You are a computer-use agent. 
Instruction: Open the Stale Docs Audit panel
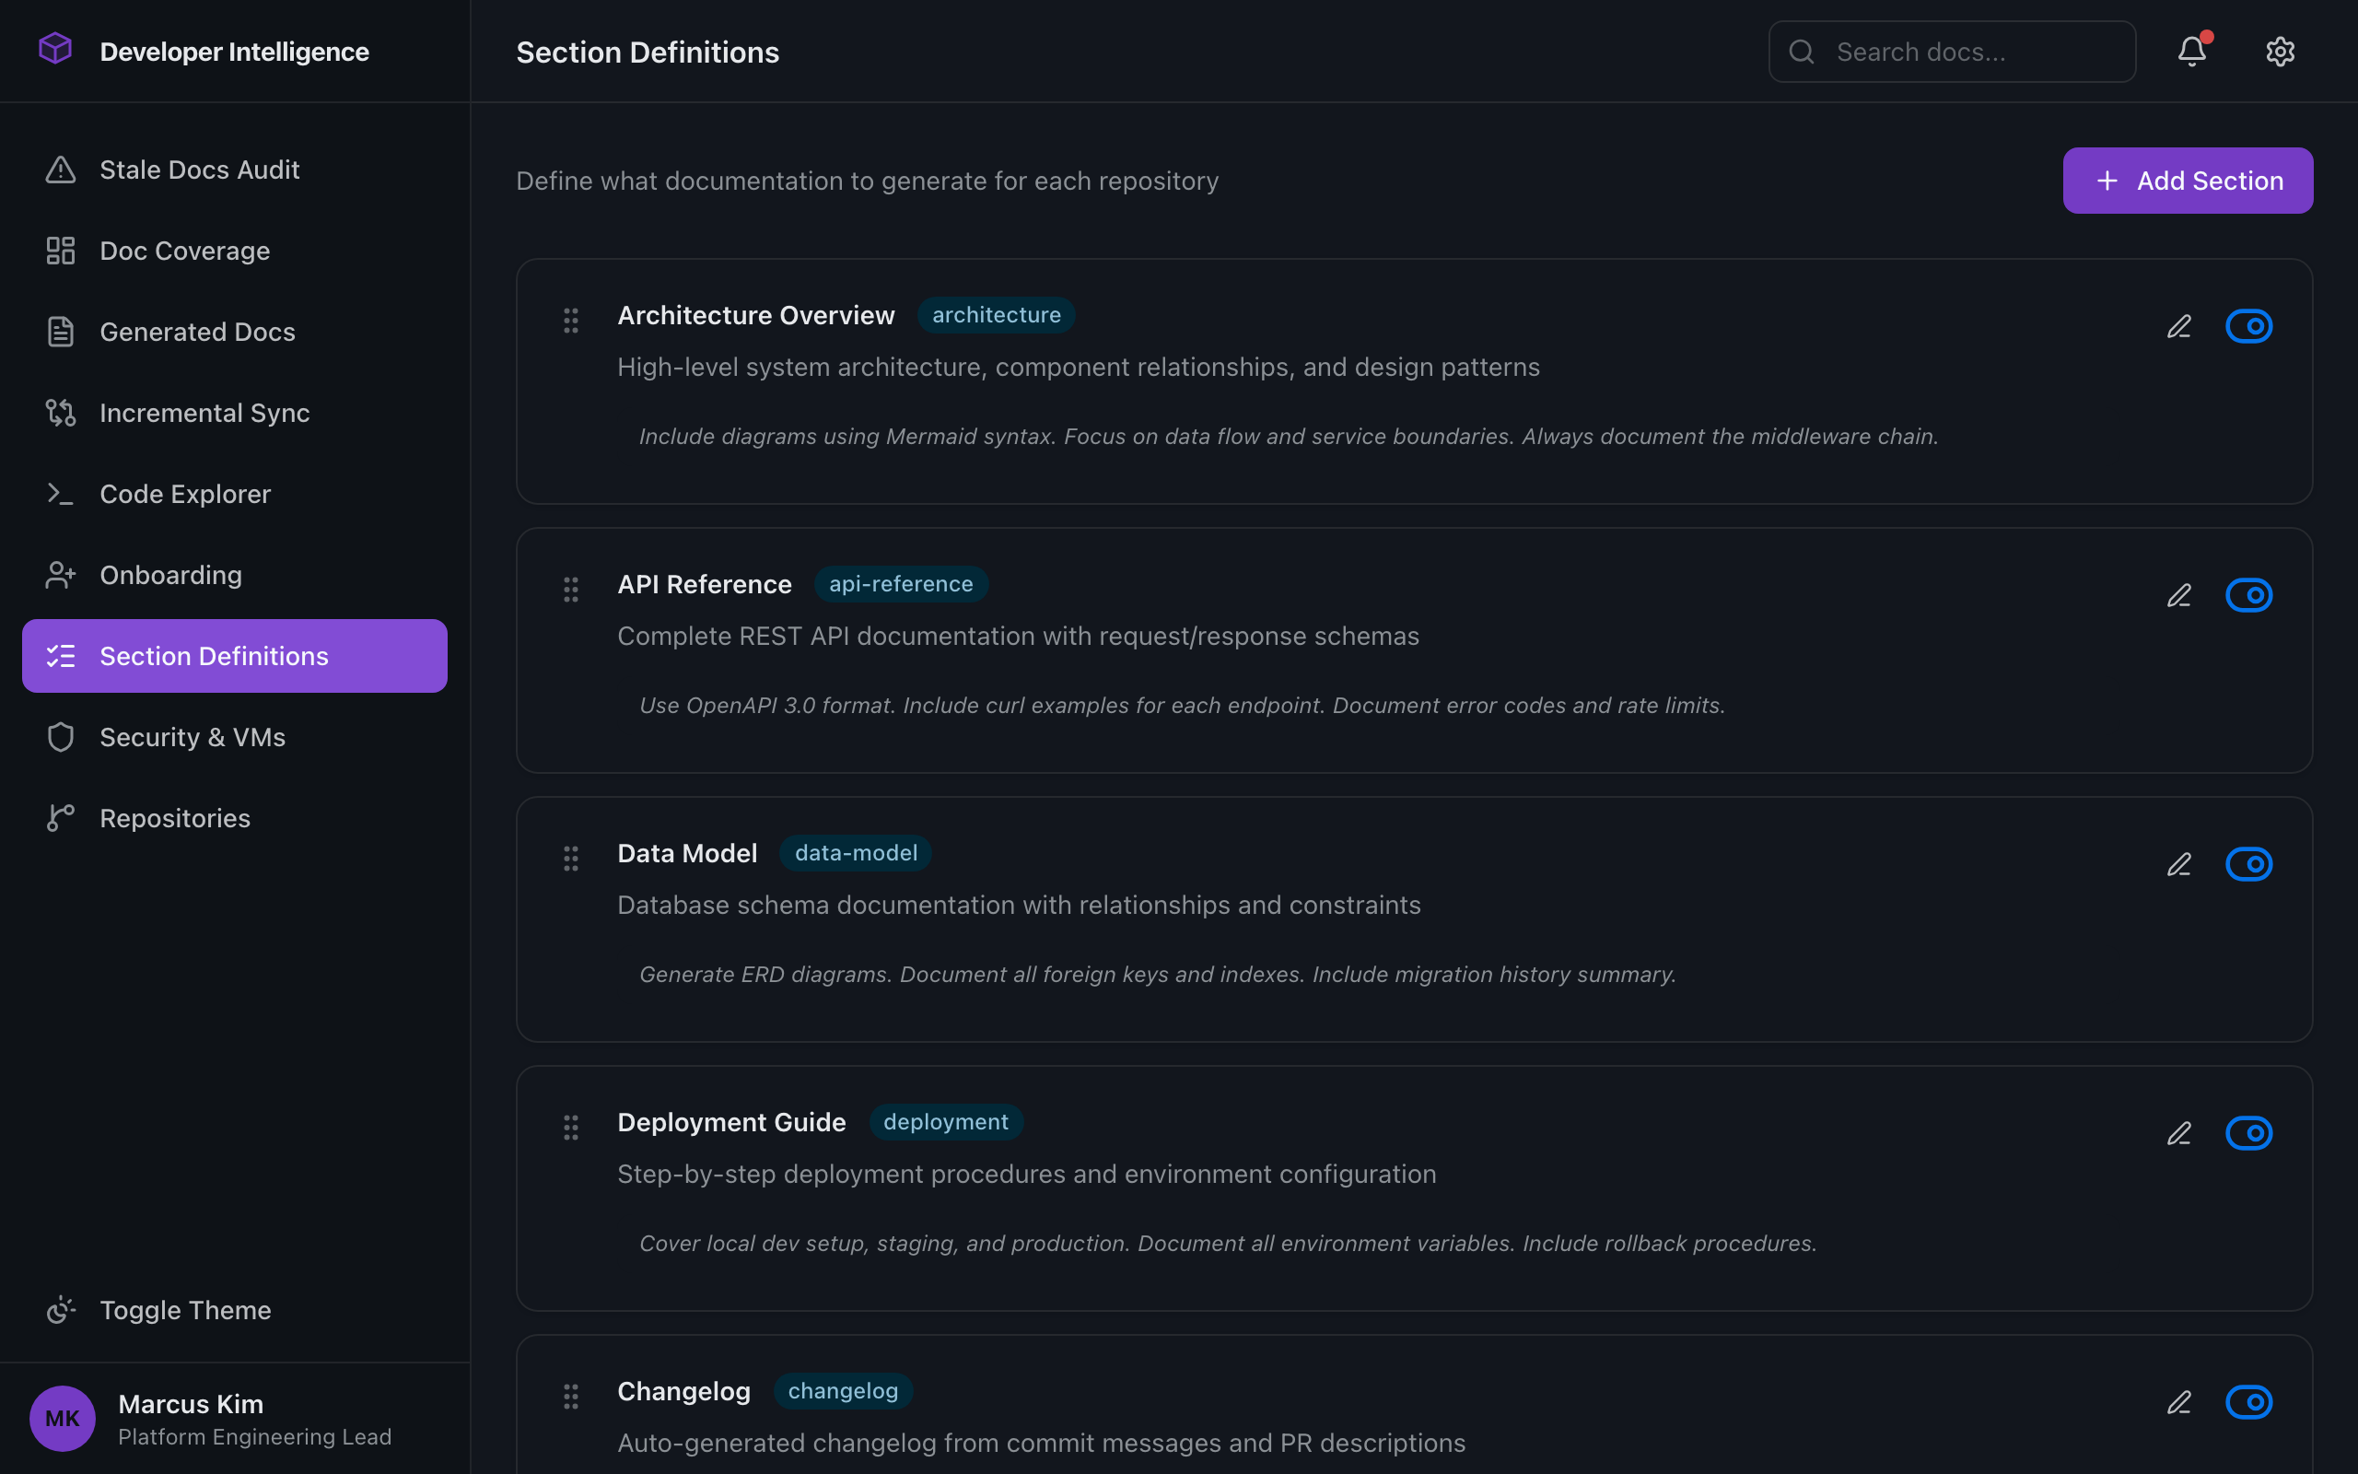pyautogui.click(x=199, y=169)
